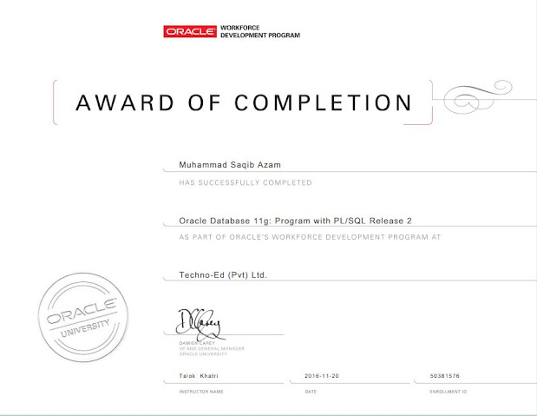The height and width of the screenshot is (416, 537).
Task: Click the 'DATE' label
Action: click(311, 392)
